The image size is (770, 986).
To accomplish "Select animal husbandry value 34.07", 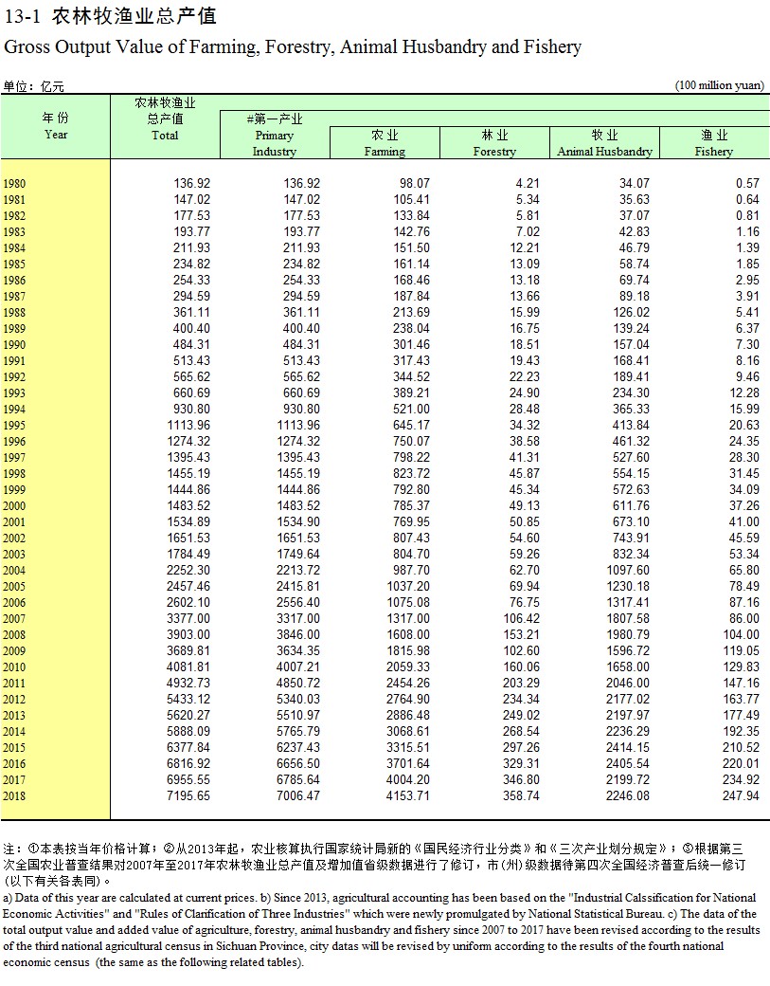I will pyautogui.click(x=635, y=183).
